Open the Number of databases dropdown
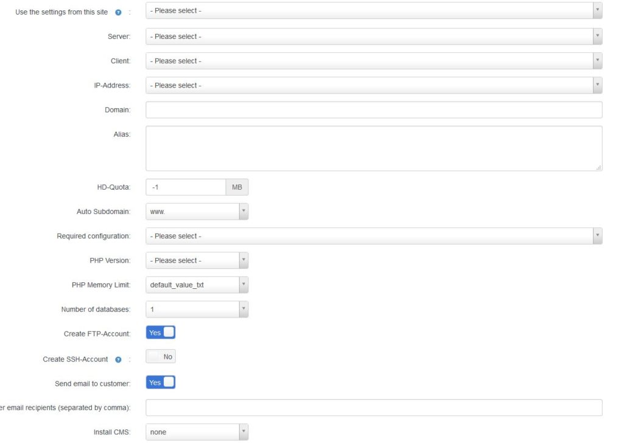The height and width of the screenshot is (444, 627). (197, 310)
